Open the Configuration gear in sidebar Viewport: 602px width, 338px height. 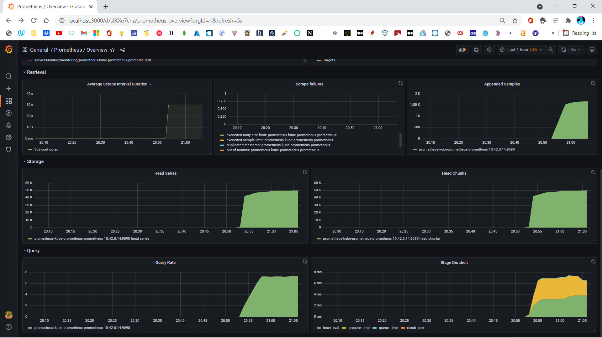click(x=9, y=137)
